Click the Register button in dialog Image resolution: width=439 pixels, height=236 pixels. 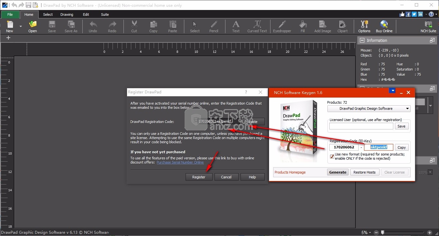point(199,177)
